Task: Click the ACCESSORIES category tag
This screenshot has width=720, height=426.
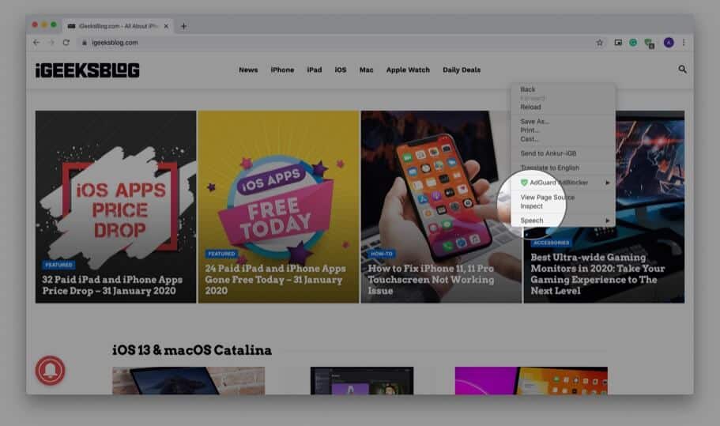Action: pyautogui.click(x=552, y=243)
